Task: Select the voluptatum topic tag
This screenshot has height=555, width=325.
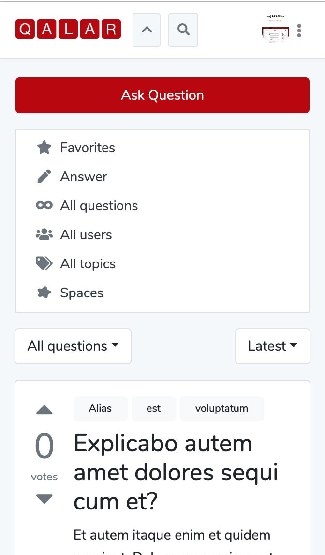Action: 222,408
